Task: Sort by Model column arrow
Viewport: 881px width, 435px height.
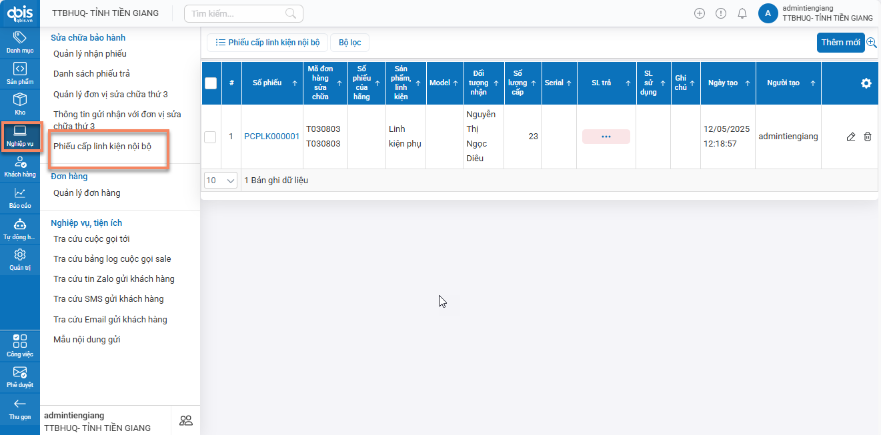Action: point(456,83)
